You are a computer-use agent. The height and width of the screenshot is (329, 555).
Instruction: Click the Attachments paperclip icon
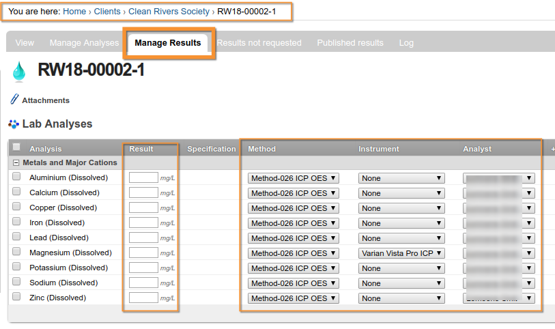tap(14, 100)
